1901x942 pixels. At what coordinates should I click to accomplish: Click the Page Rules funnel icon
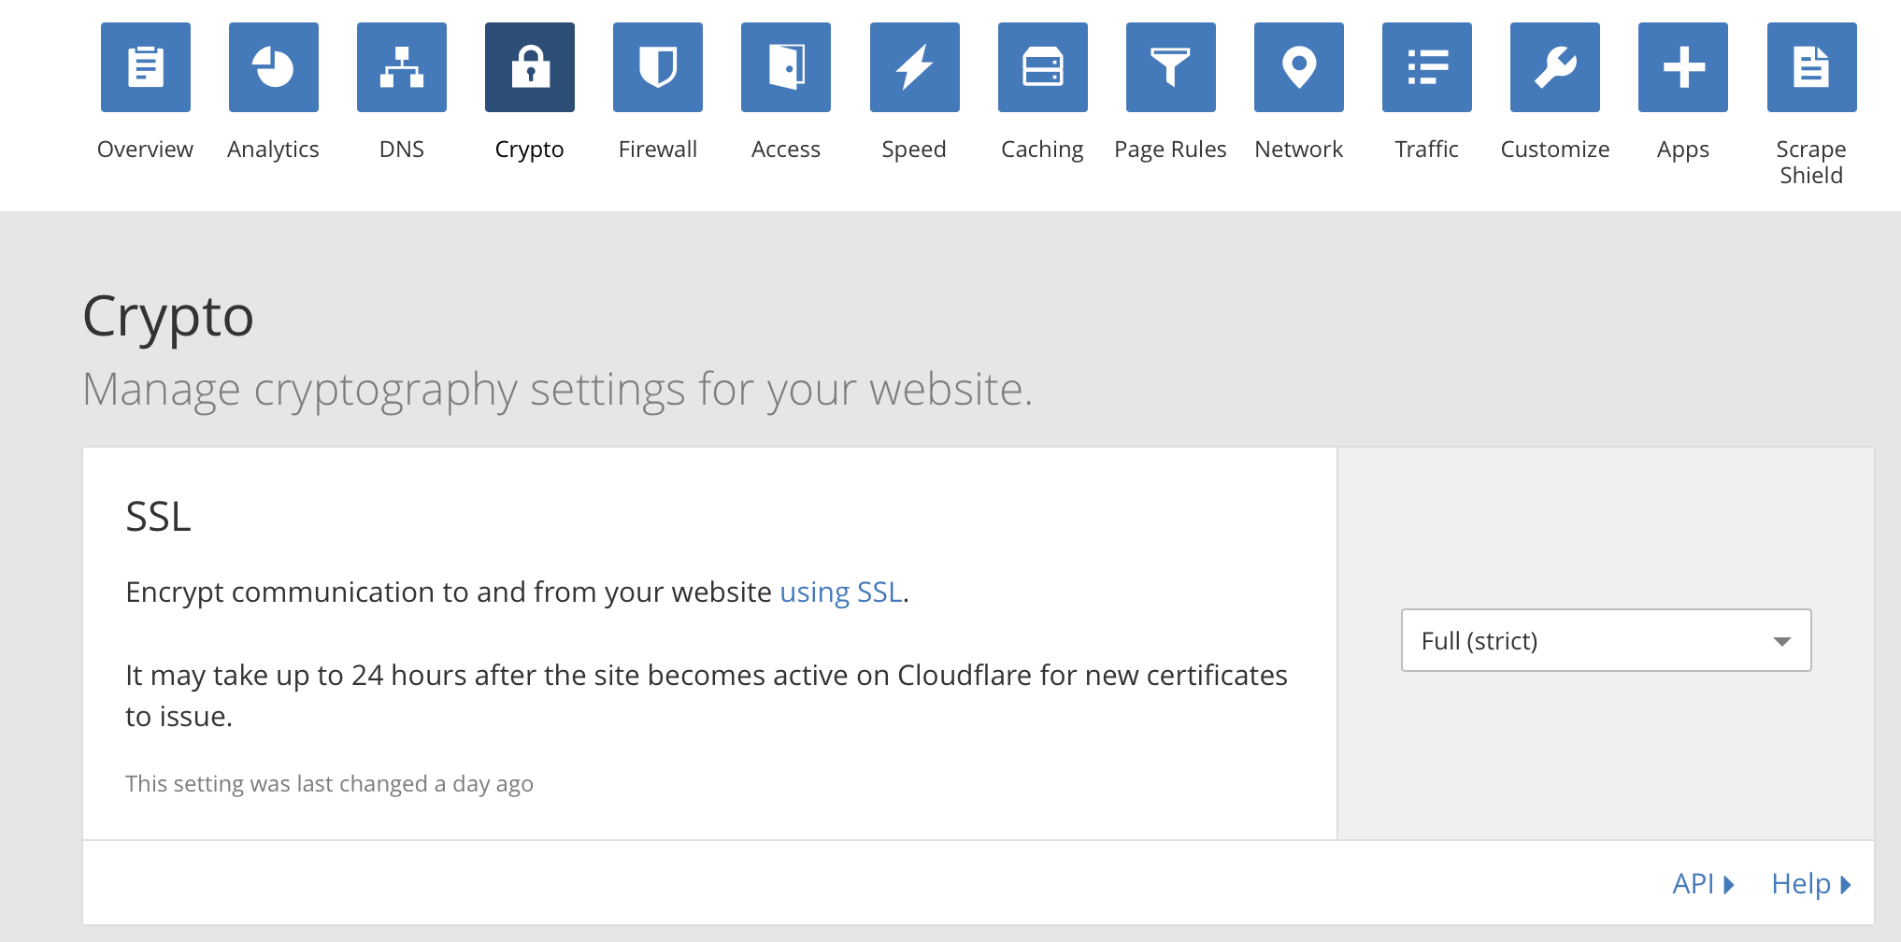pyautogui.click(x=1170, y=66)
